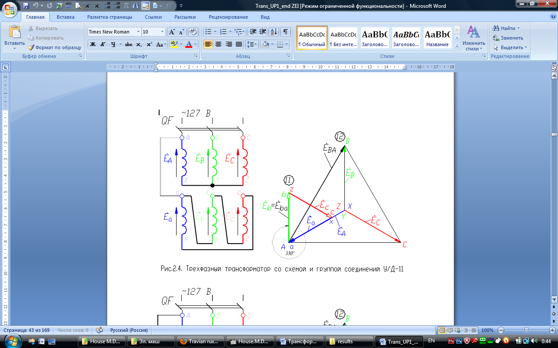Image resolution: width=558 pixels, height=348 pixels.
Task: Expand the Styles gallery with More arrow
Action: (457, 47)
